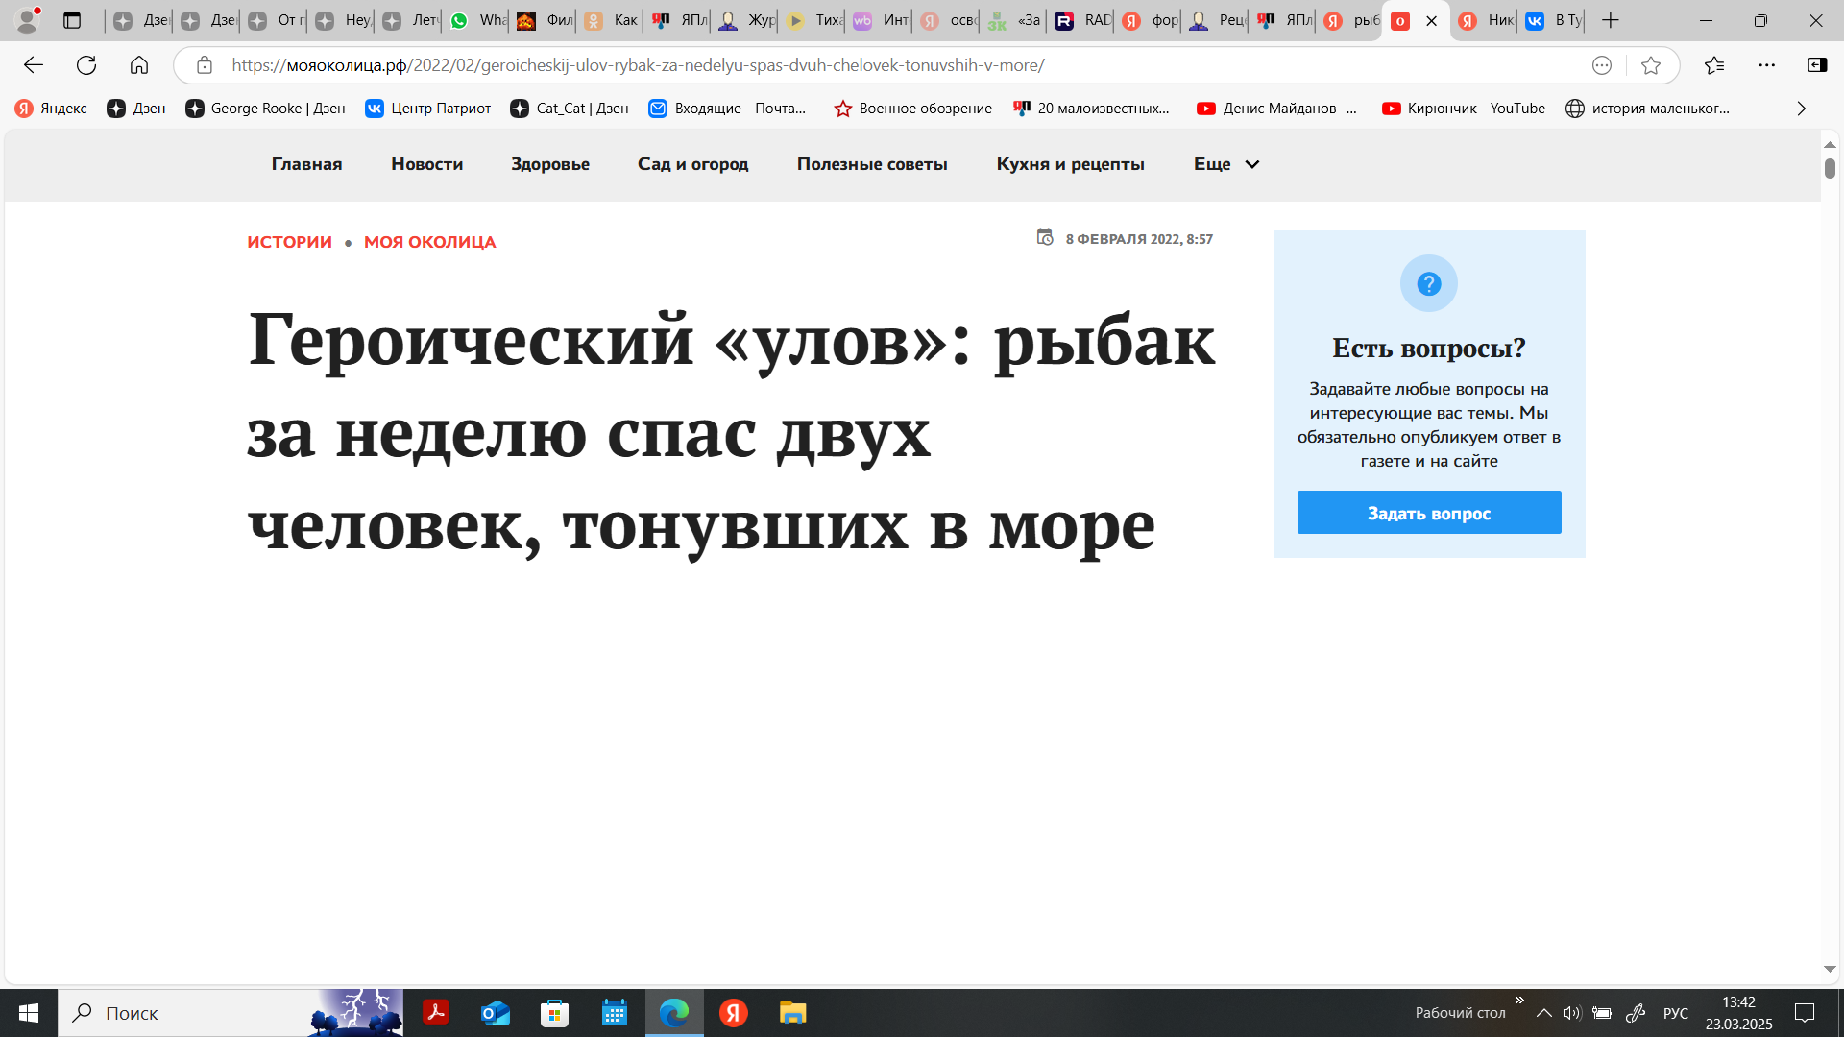The image size is (1844, 1037).
Task: Open the Центр Патриот bookmark
Action: click(428, 109)
